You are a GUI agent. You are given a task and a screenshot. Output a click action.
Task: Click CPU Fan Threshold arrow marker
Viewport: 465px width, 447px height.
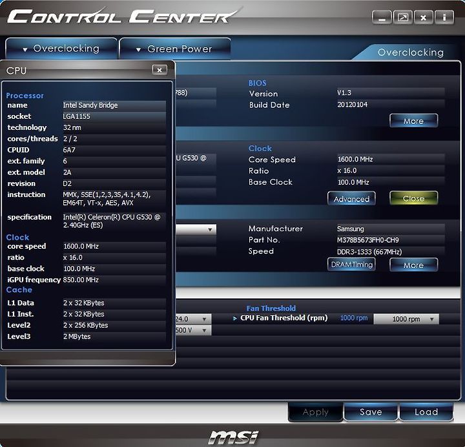coord(235,318)
